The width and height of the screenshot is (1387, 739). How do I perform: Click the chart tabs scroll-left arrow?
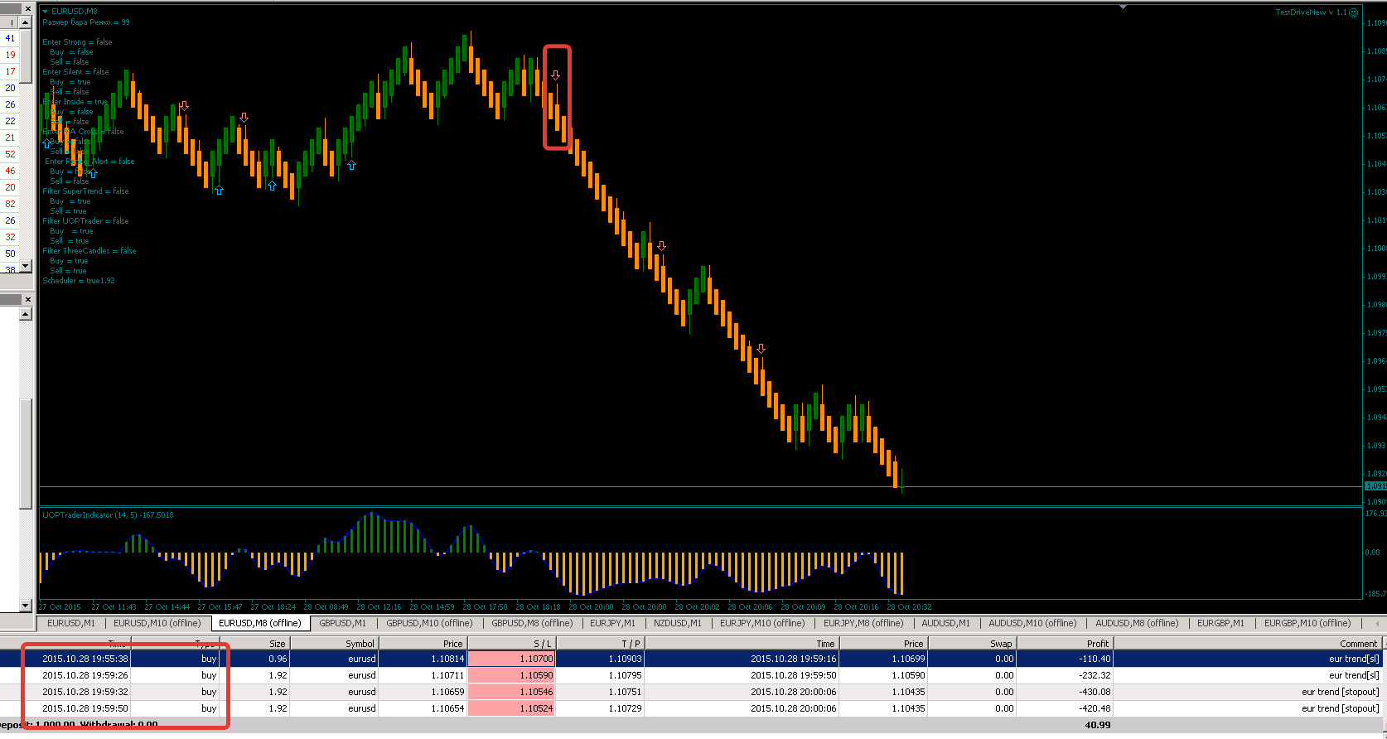(1377, 623)
